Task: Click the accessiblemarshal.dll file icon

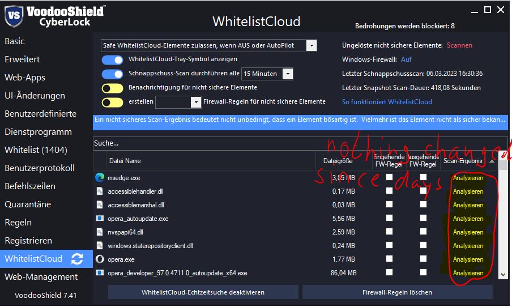Action: pos(100,205)
